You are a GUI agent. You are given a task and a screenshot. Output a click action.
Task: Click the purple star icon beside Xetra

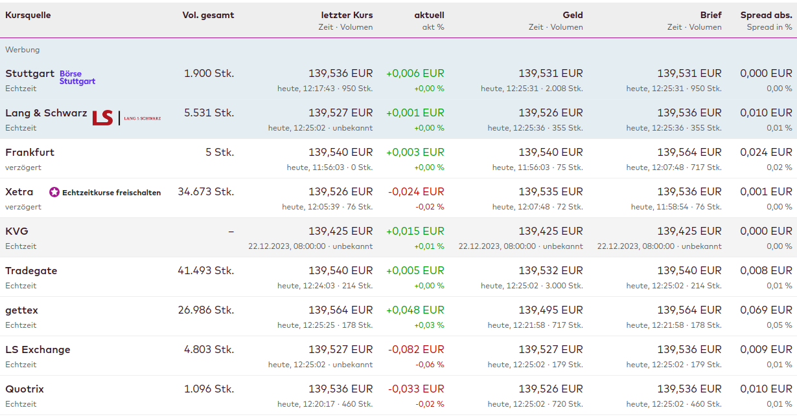(54, 192)
